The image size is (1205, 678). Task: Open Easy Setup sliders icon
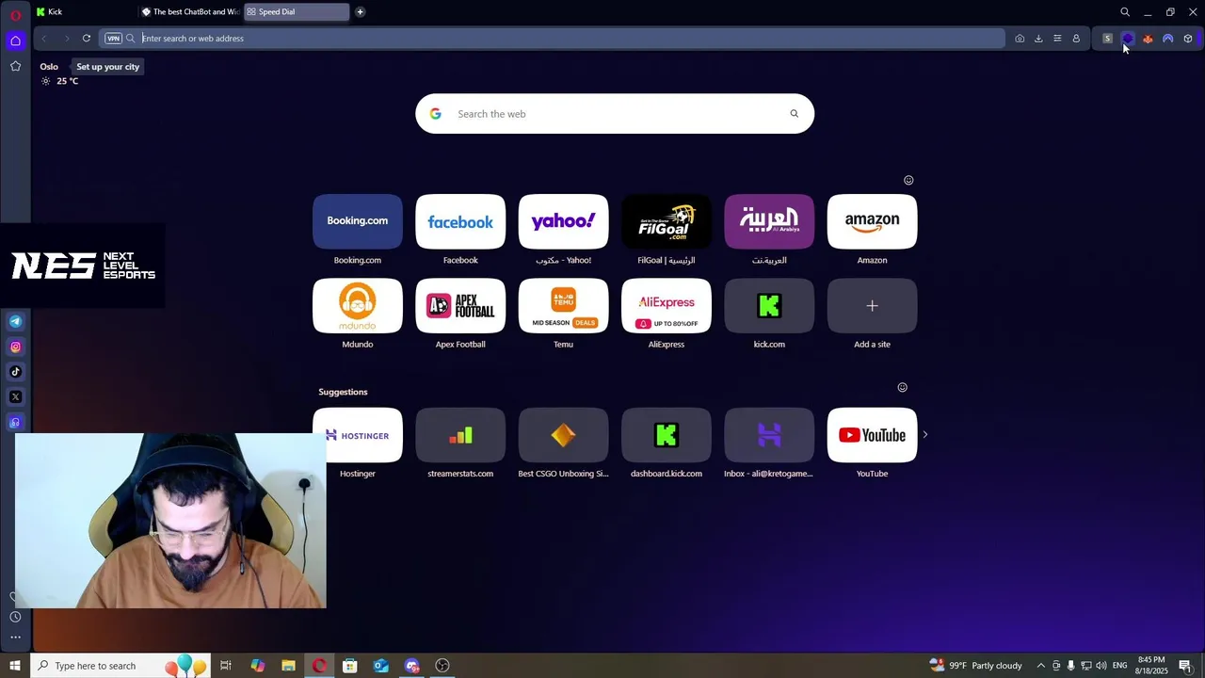click(x=1057, y=39)
